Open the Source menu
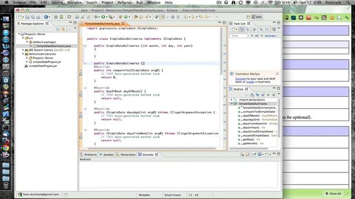The height and width of the screenshot is (199, 355). pos(57,2)
